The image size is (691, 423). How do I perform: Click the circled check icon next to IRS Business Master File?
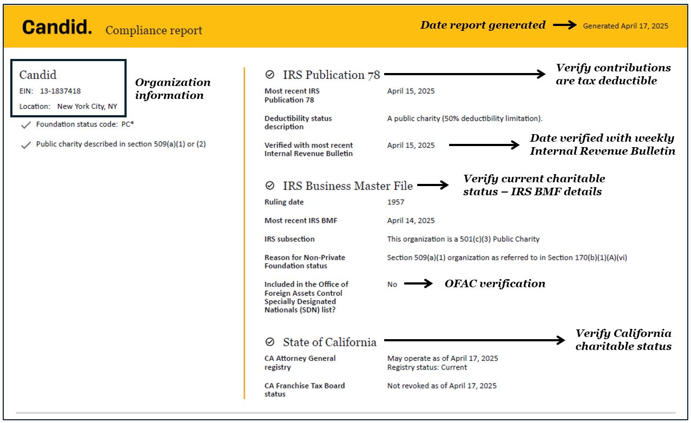pos(270,186)
